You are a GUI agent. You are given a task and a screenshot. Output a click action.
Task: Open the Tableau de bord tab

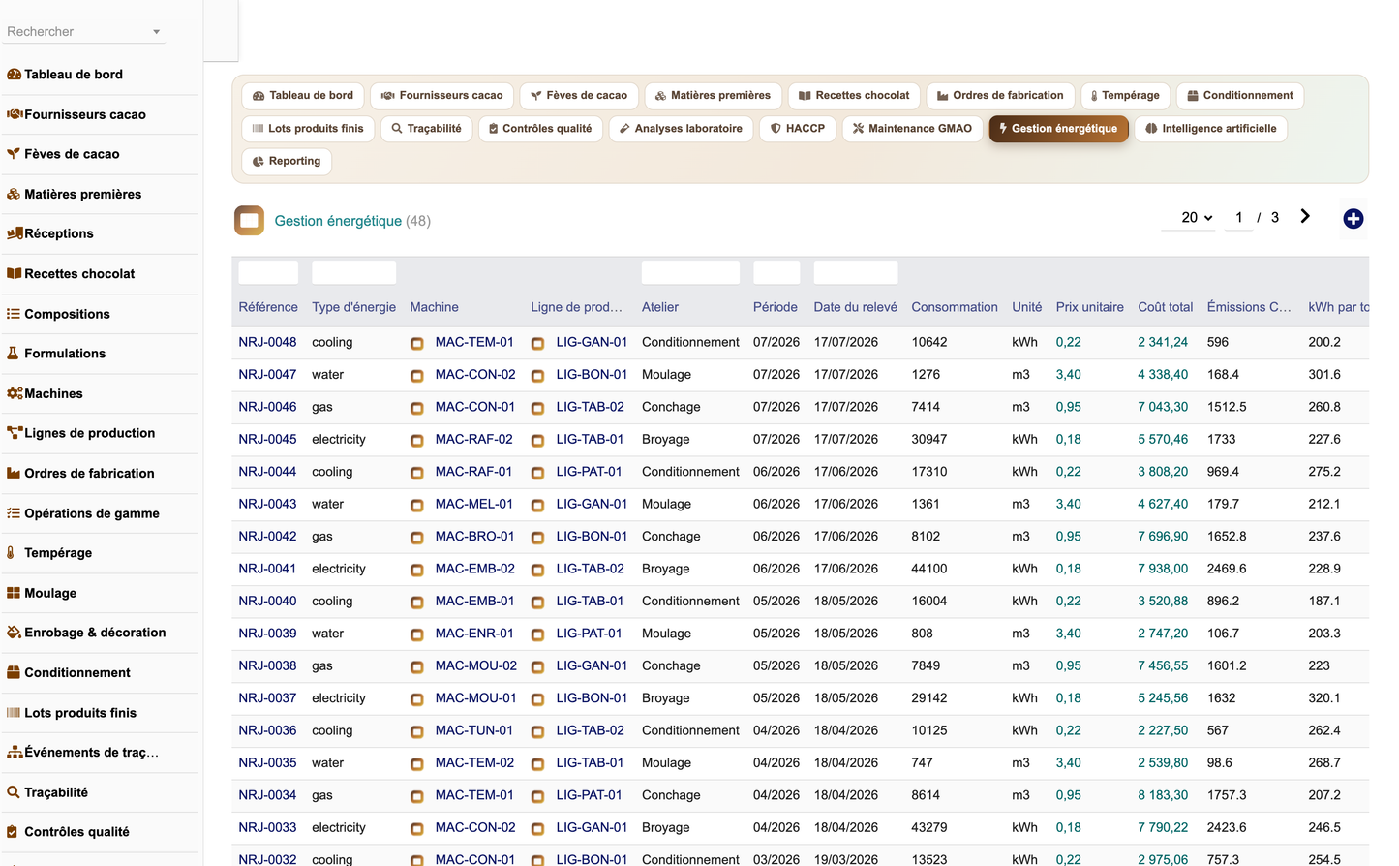(303, 96)
